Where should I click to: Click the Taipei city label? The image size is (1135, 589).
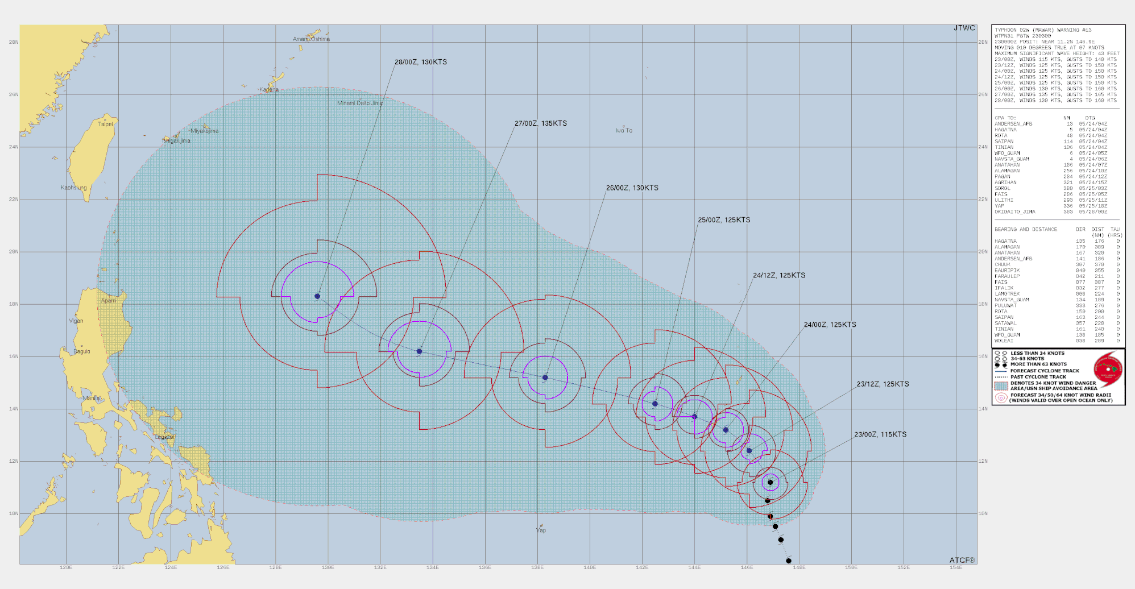(x=105, y=124)
